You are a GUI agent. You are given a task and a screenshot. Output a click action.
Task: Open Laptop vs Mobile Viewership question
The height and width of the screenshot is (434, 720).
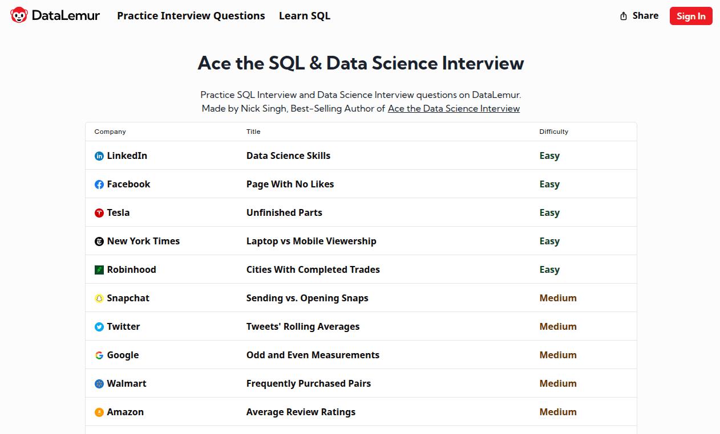(311, 241)
